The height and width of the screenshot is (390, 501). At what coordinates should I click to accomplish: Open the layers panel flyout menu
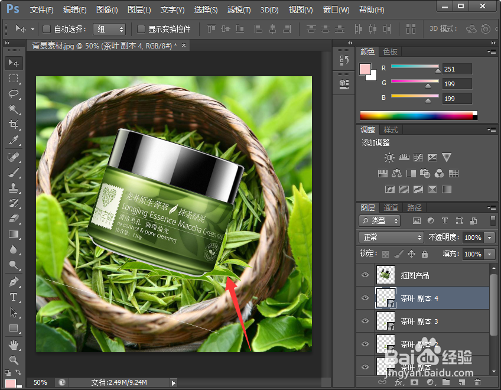tap(492, 207)
